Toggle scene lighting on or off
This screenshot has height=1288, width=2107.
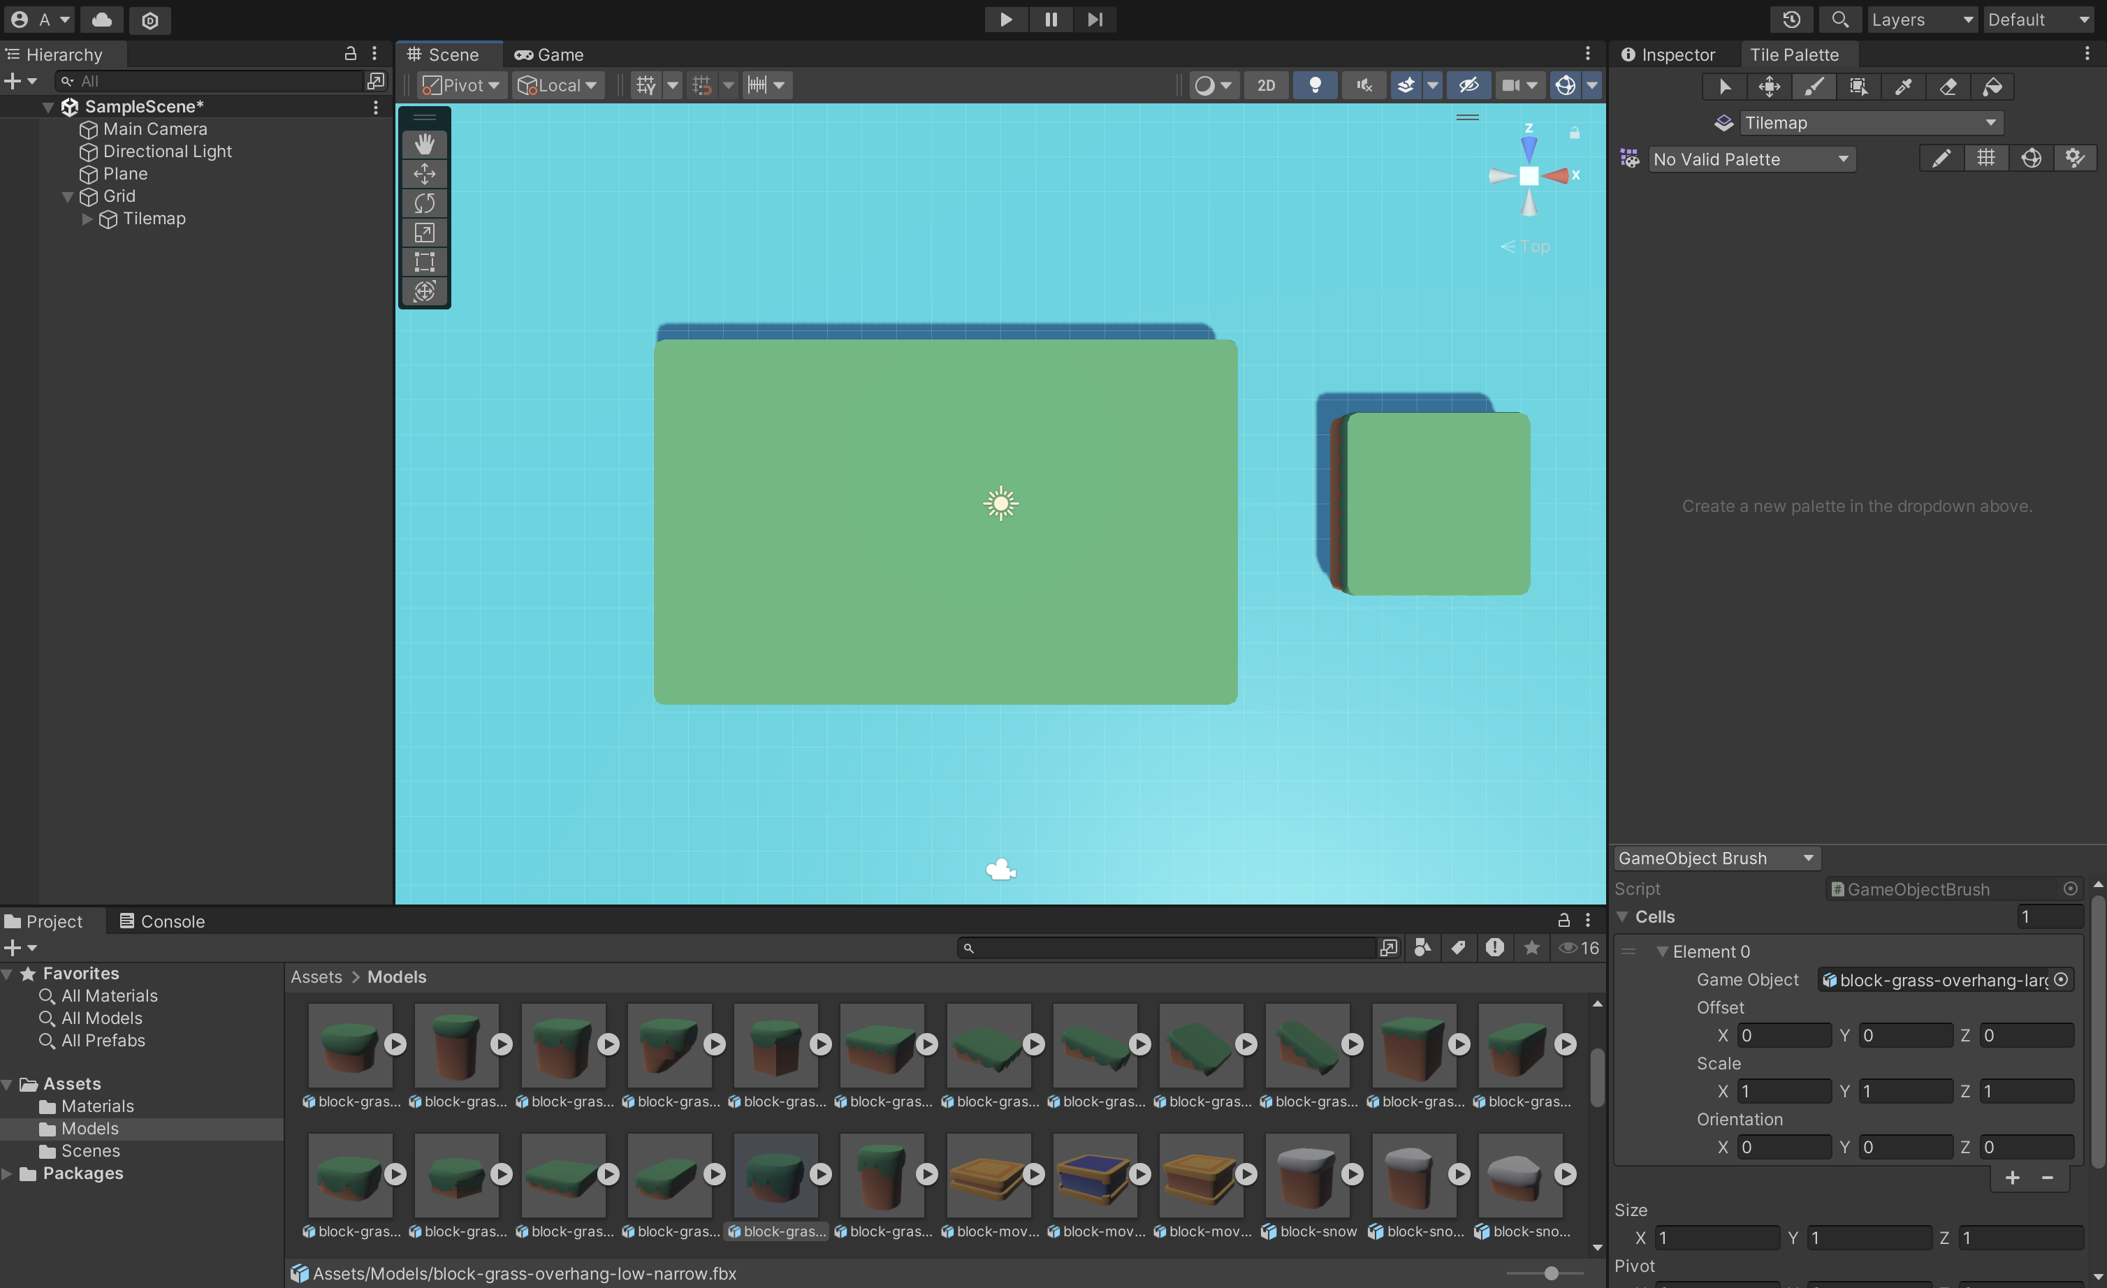[1315, 85]
